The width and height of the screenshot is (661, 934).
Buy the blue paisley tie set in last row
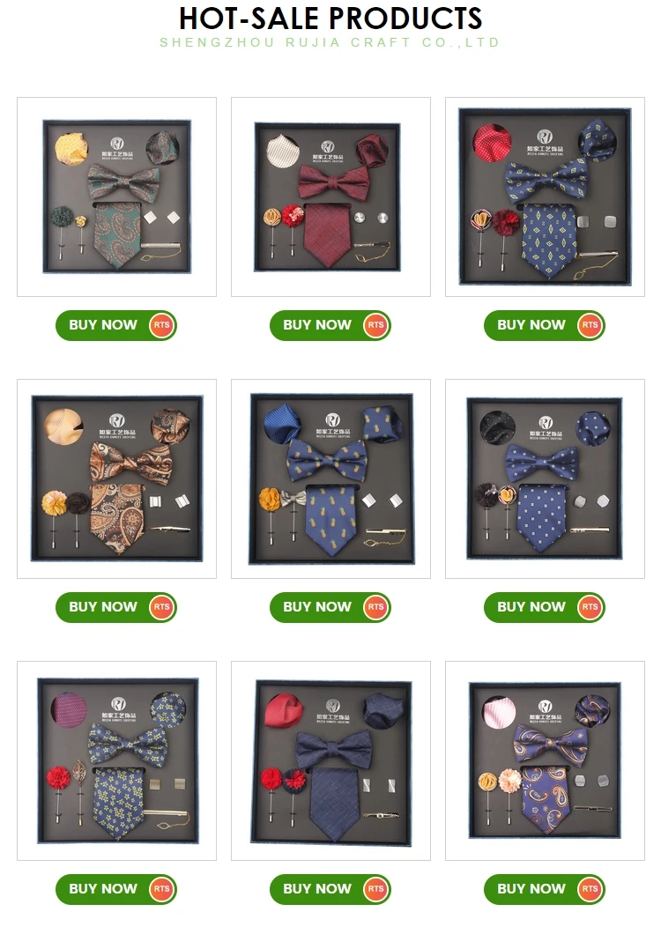pos(544,889)
